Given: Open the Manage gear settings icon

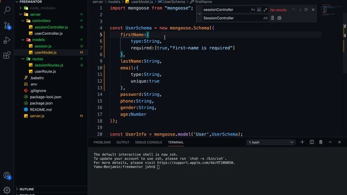Looking at the screenshot, I should click(x=7, y=190).
